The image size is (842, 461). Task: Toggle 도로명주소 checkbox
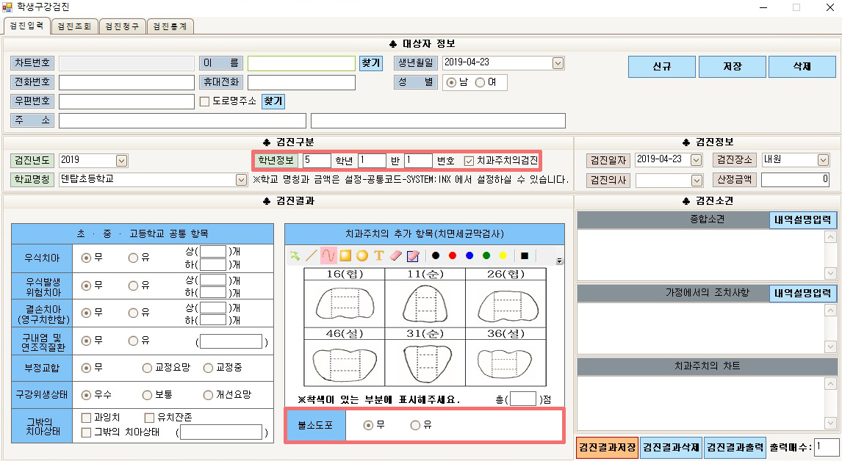pos(204,101)
